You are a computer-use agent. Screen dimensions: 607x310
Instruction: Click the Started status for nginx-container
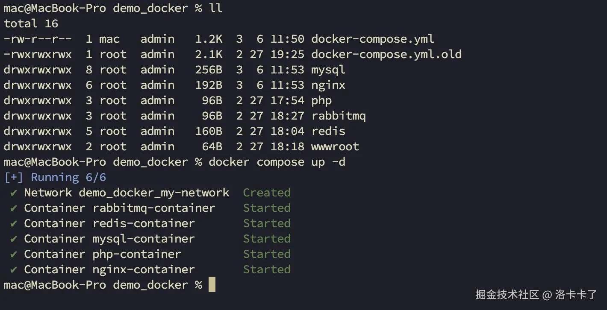click(267, 270)
